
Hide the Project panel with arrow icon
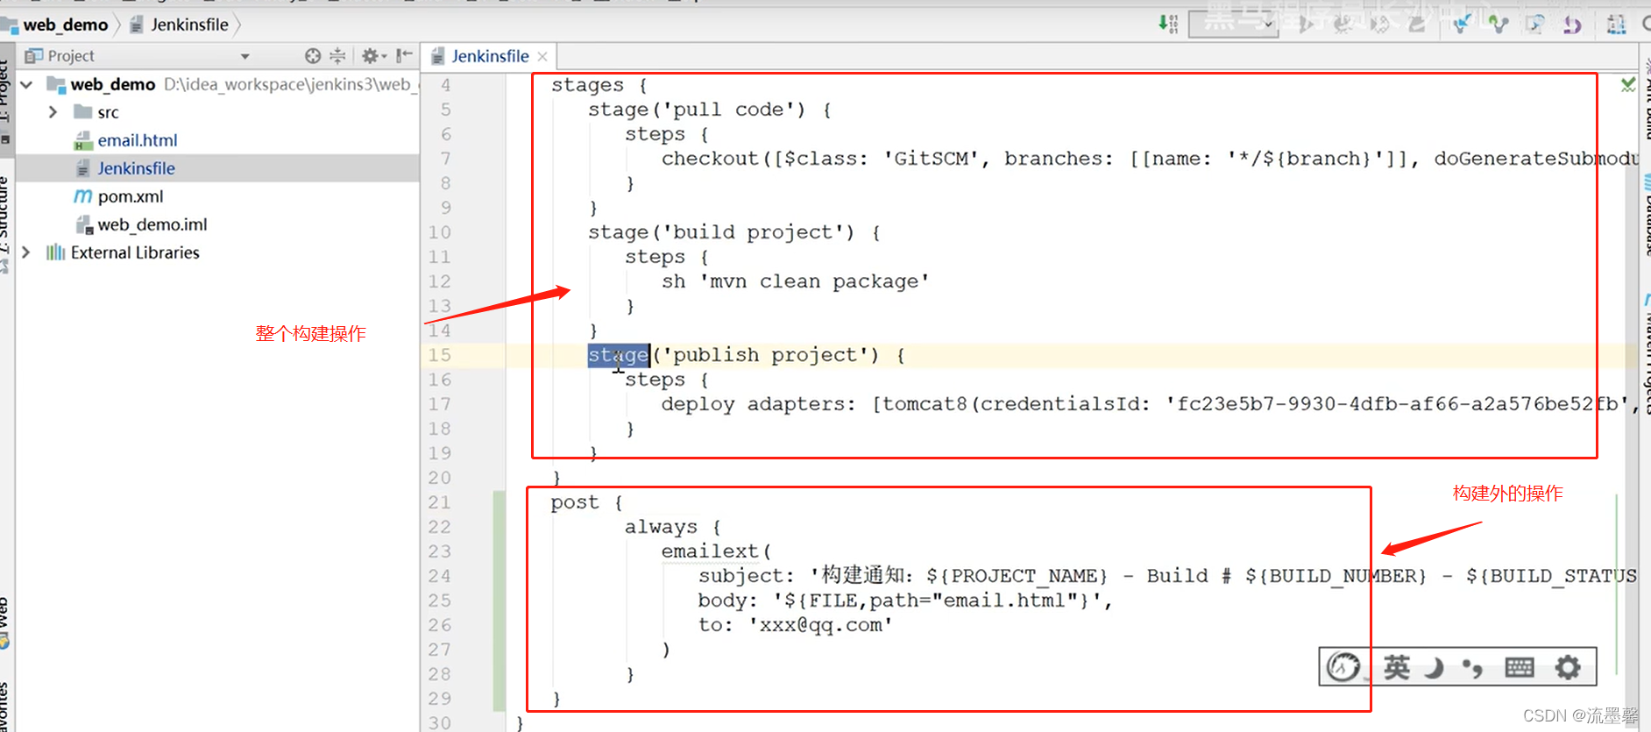tap(404, 56)
